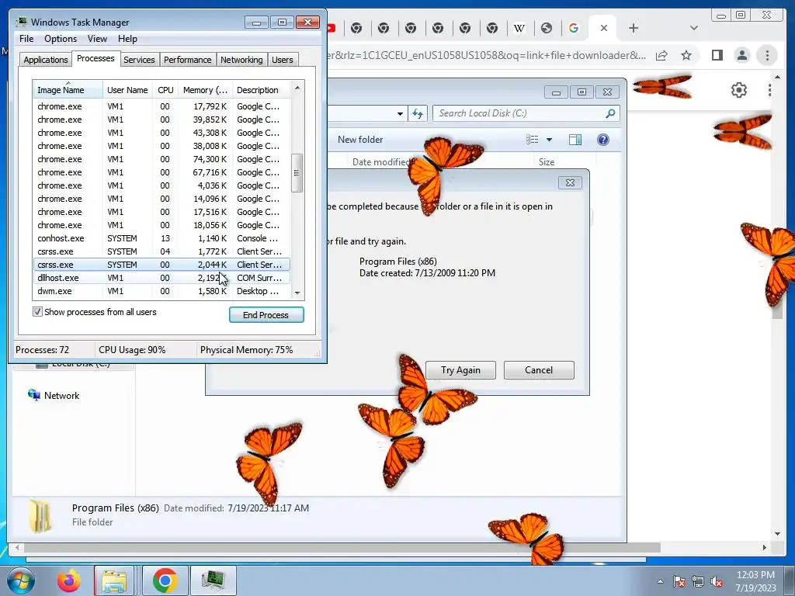
Task: Switch to the Users tab
Action: point(282,59)
